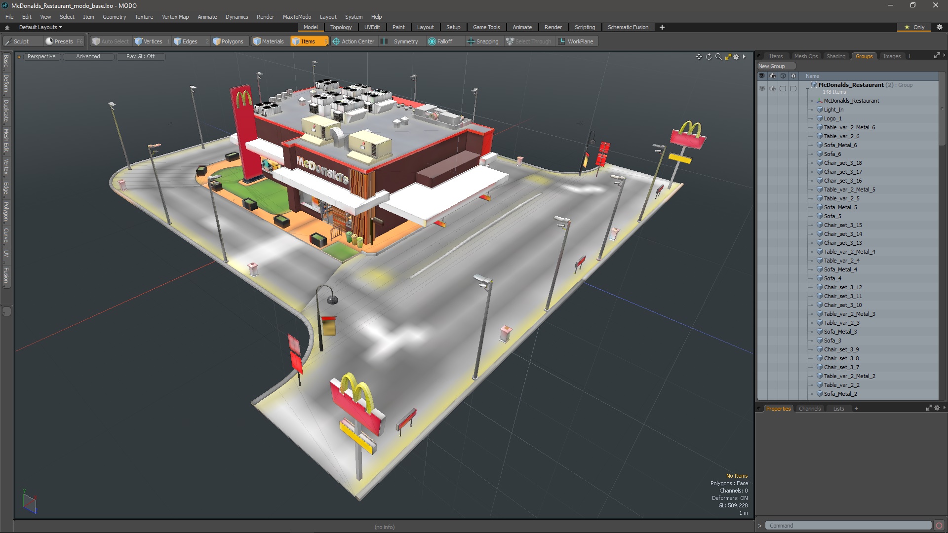The width and height of the screenshot is (948, 533).
Task: Click the WorkPlane button icon
Action: (x=561, y=41)
